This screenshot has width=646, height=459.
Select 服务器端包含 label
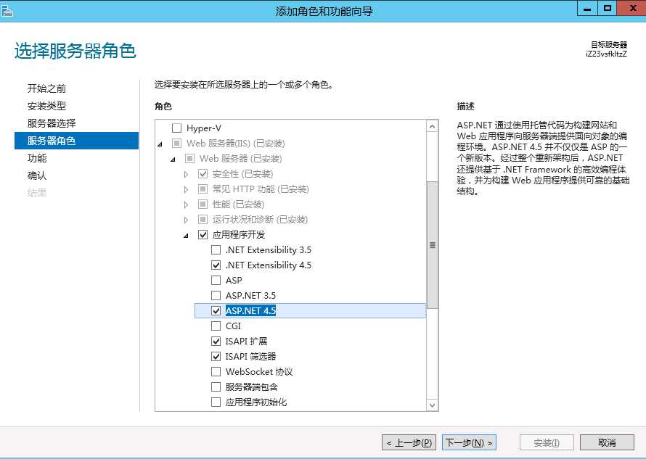(x=251, y=387)
